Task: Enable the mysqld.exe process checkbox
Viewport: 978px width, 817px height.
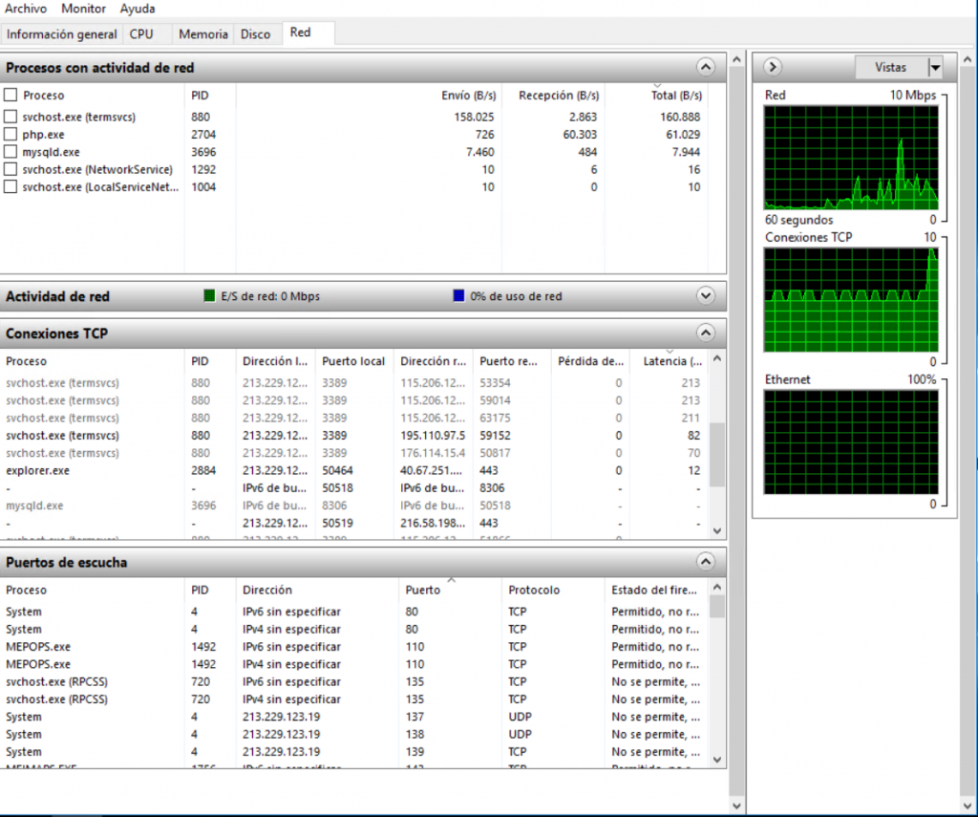Action: [11, 152]
